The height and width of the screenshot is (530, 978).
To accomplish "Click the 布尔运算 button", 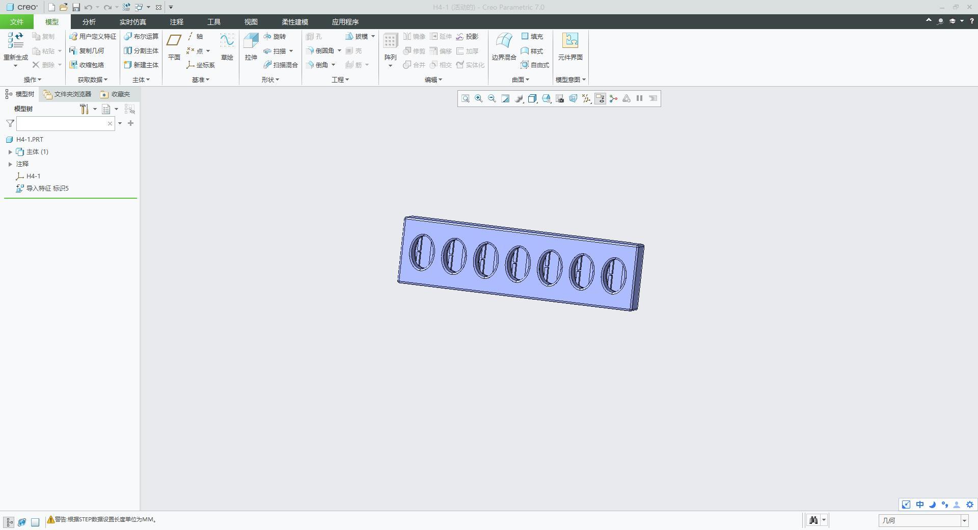I will click(141, 37).
